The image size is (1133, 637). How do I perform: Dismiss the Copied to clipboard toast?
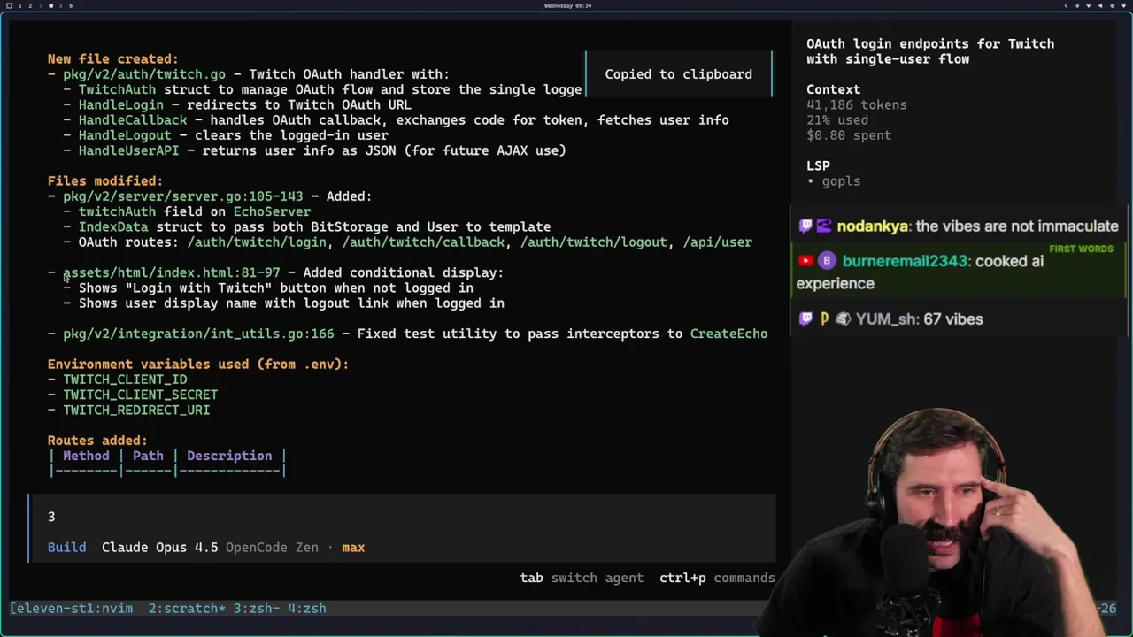(x=679, y=74)
